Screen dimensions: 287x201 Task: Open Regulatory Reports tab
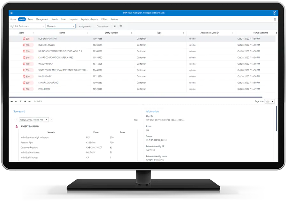[x=89, y=19]
